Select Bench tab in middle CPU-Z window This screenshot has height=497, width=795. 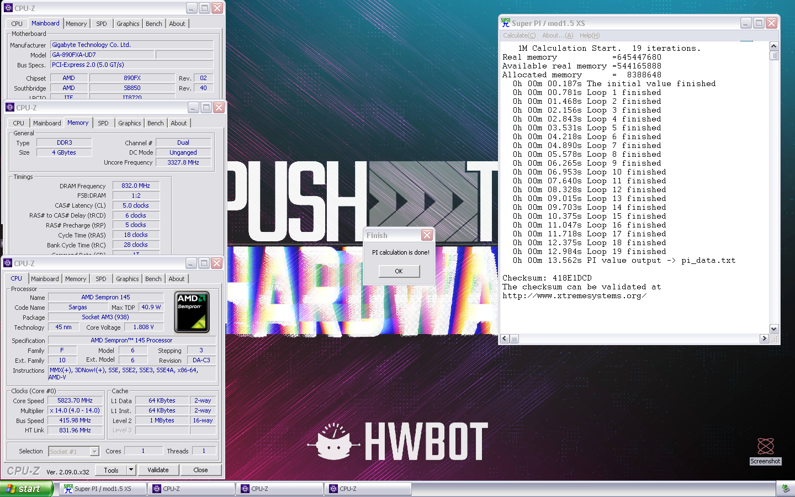coord(156,123)
